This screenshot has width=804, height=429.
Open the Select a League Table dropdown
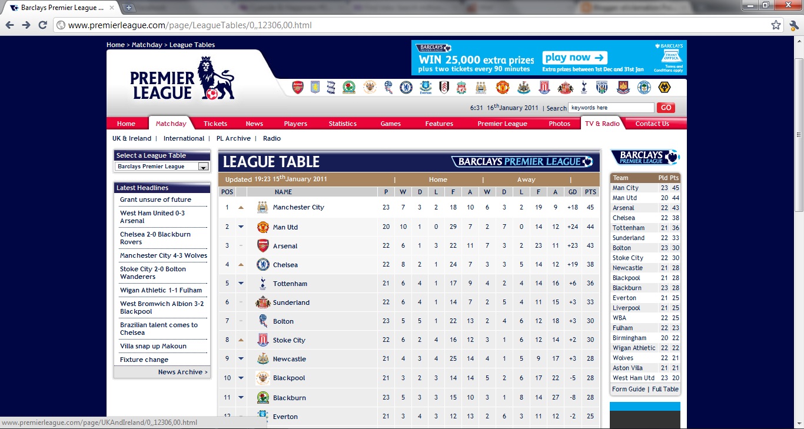(x=162, y=167)
